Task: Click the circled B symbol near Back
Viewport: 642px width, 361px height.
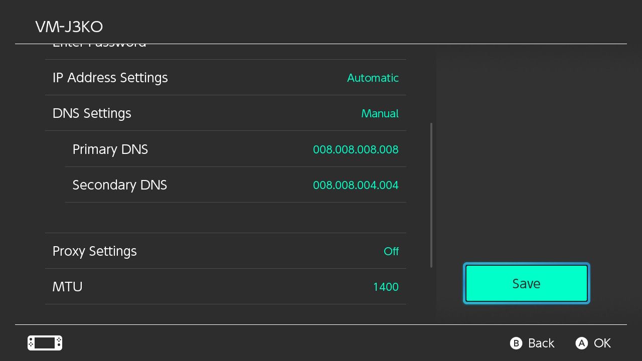Action: click(x=516, y=343)
